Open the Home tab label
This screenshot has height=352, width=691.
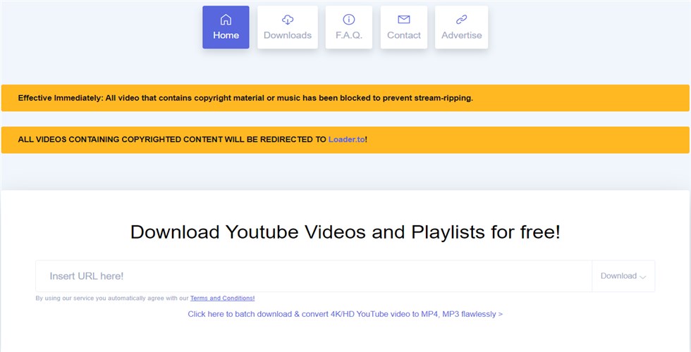[226, 35]
